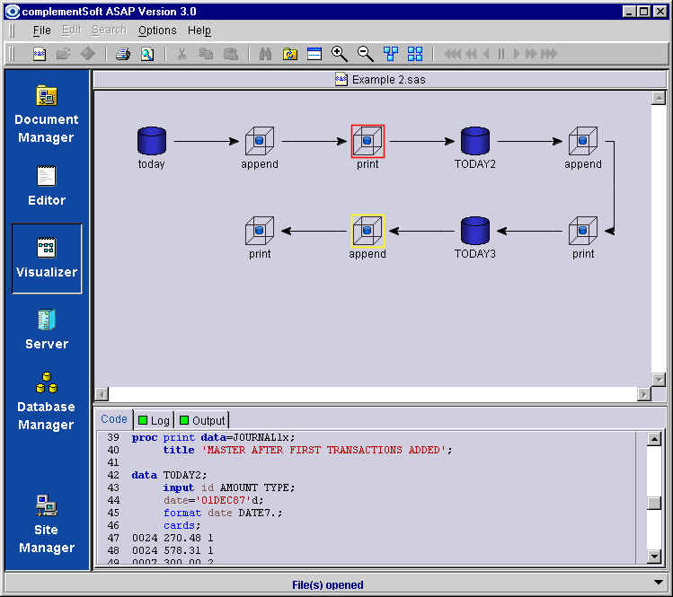Click code pane scrollbar up arrow

pos(654,439)
